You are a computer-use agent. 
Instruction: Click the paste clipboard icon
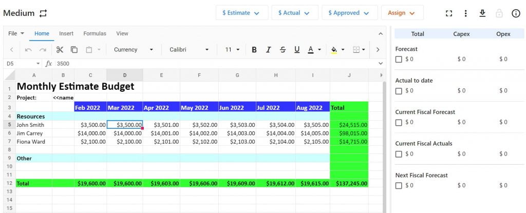tap(89, 50)
